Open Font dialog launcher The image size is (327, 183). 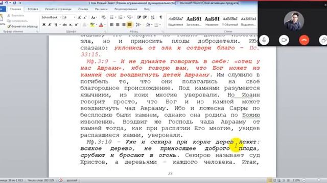coord(105,32)
